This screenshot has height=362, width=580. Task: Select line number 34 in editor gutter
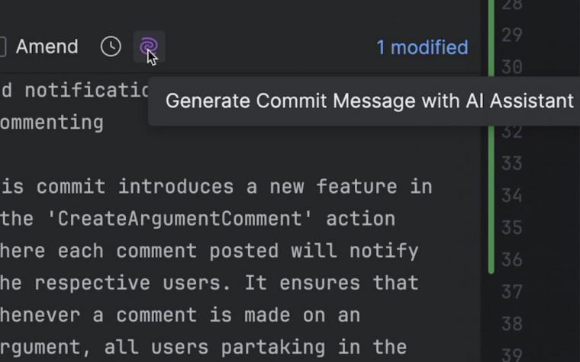pos(512,195)
